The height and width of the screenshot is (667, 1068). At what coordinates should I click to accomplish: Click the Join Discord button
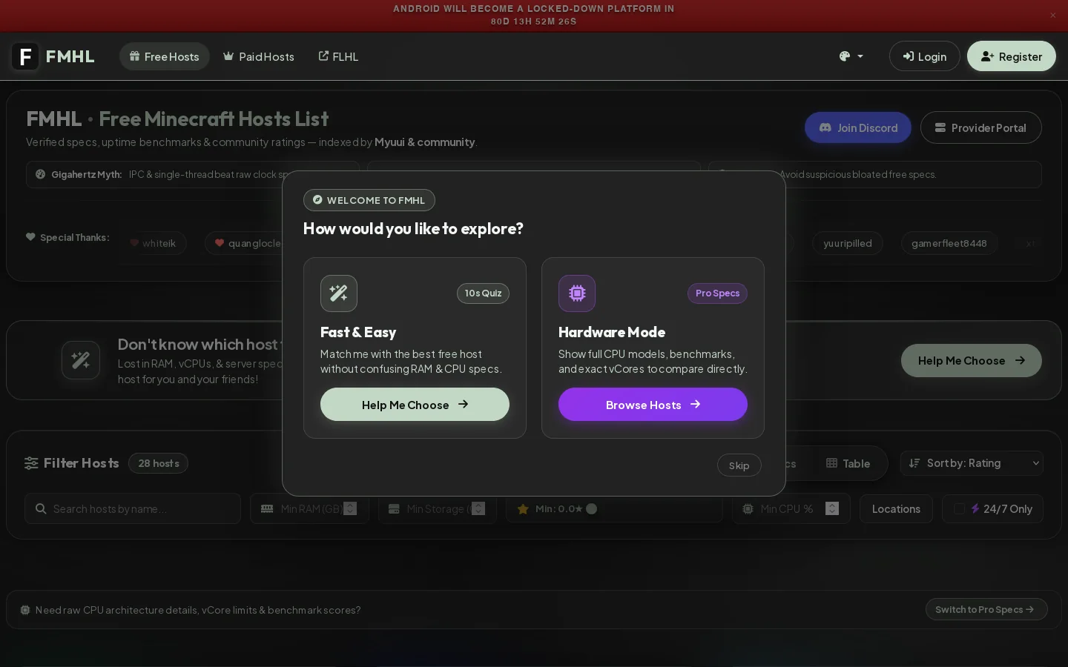click(x=858, y=127)
